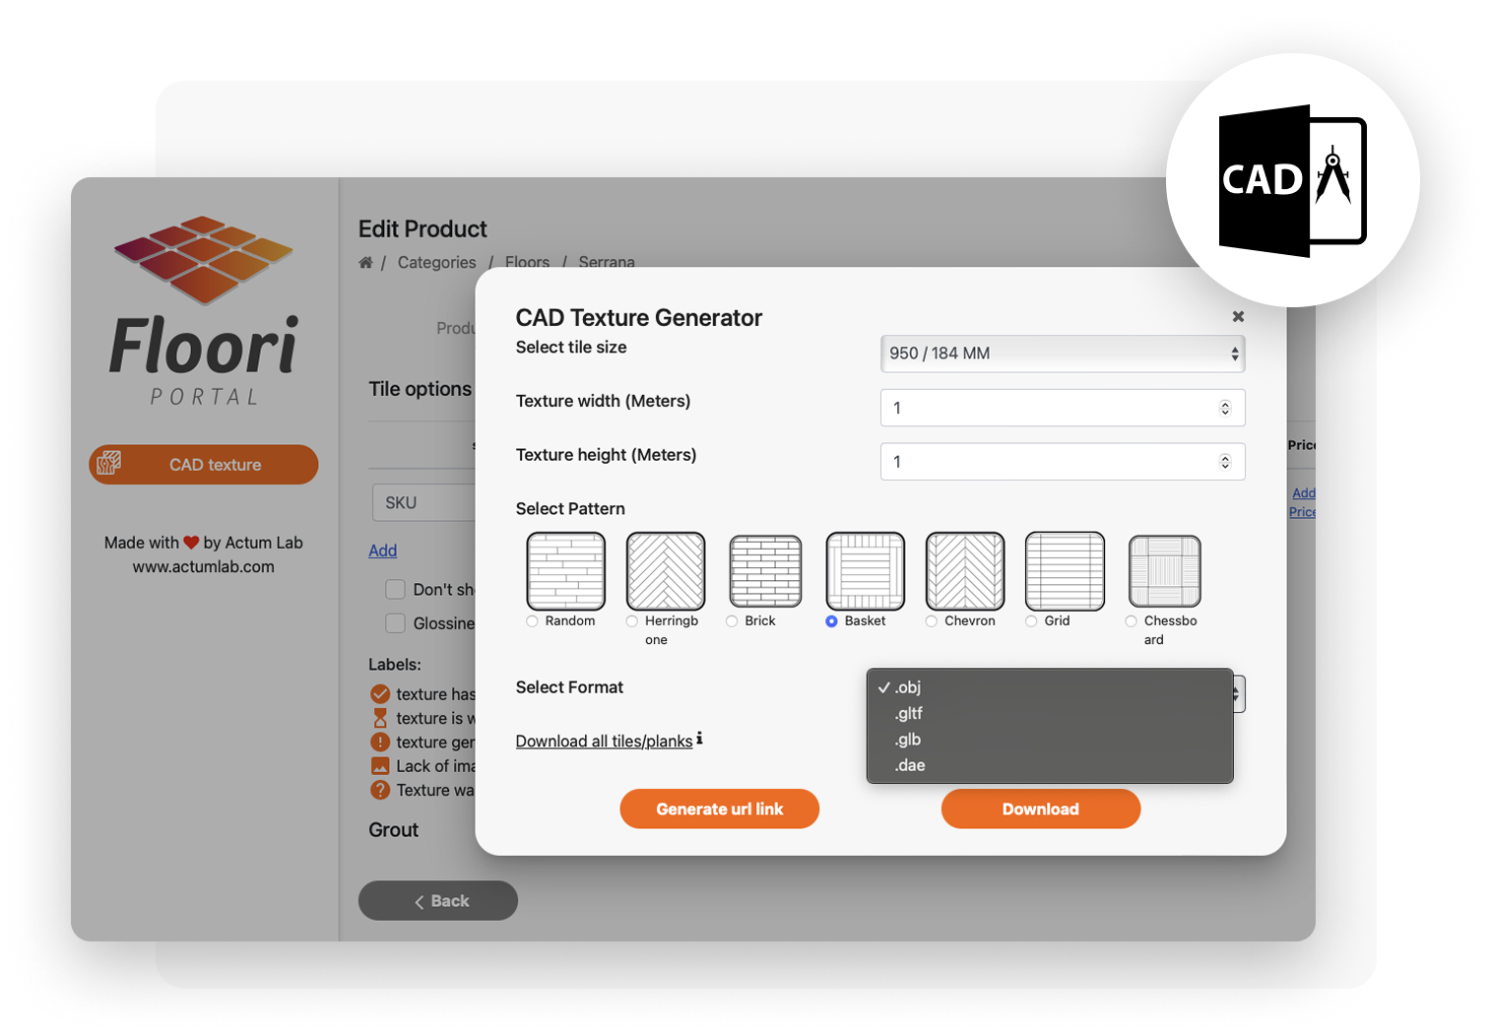Select the Basket pattern radio button

tap(832, 621)
